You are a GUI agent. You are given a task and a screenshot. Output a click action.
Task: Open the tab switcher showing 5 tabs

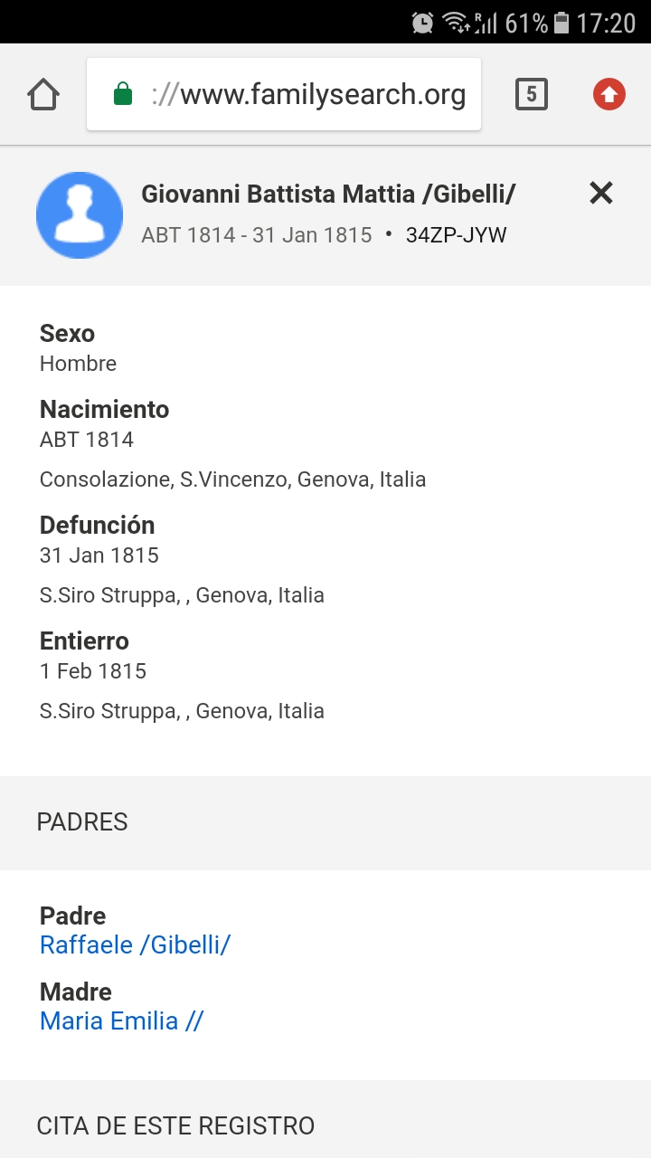(x=532, y=94)
